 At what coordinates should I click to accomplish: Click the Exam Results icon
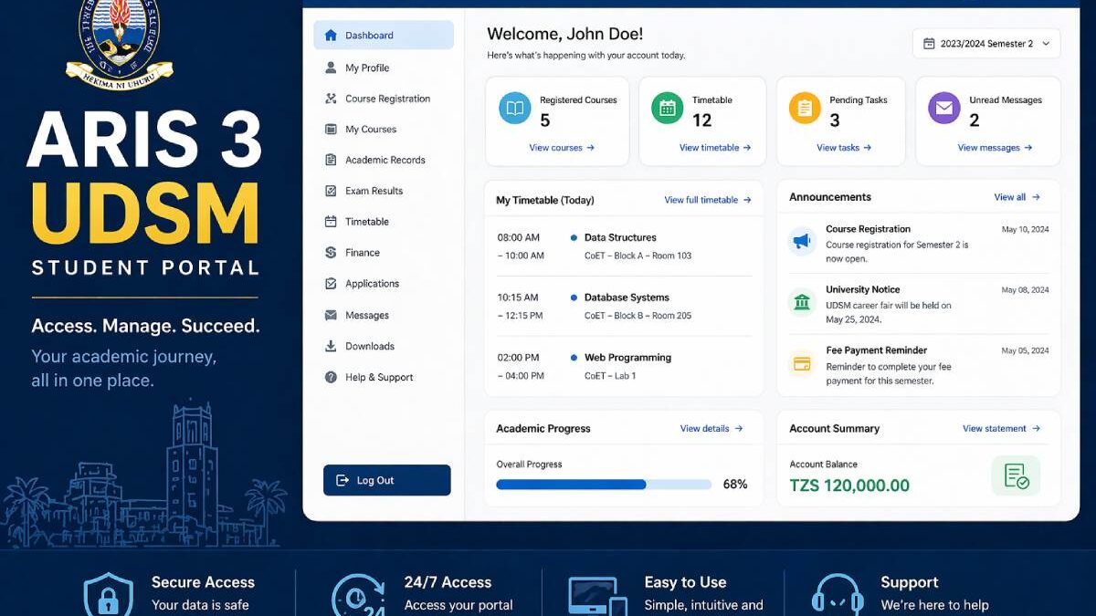click(x=332, y=191)
